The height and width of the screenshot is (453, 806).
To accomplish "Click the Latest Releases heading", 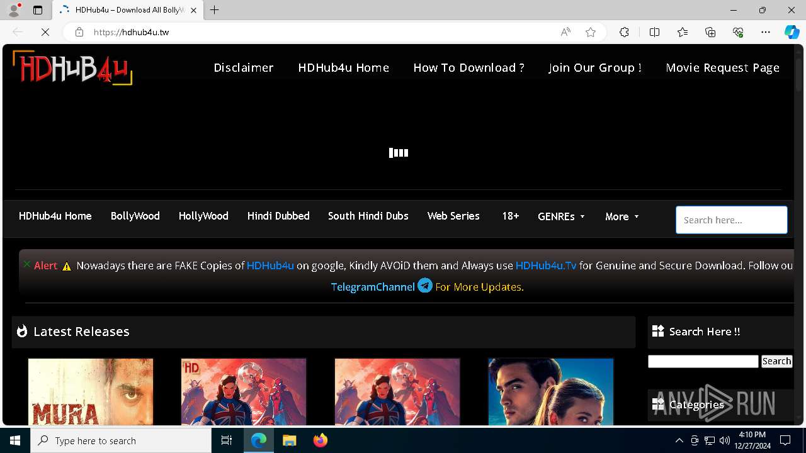I will pyautogui.click(x=81, y=332).
